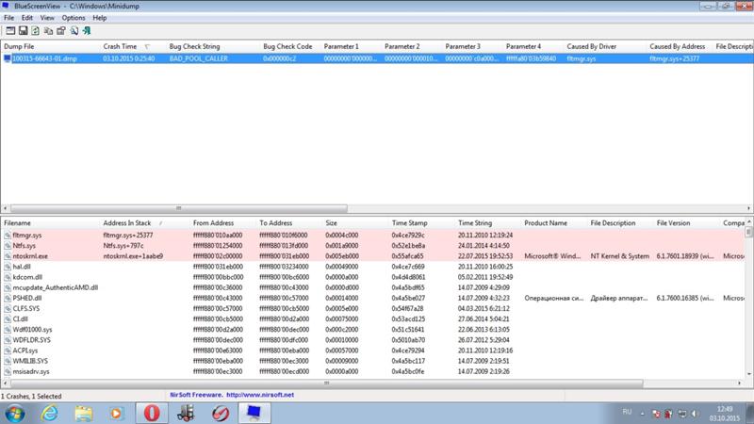Click the Properties toolbar icon

[x=61, y=31]
